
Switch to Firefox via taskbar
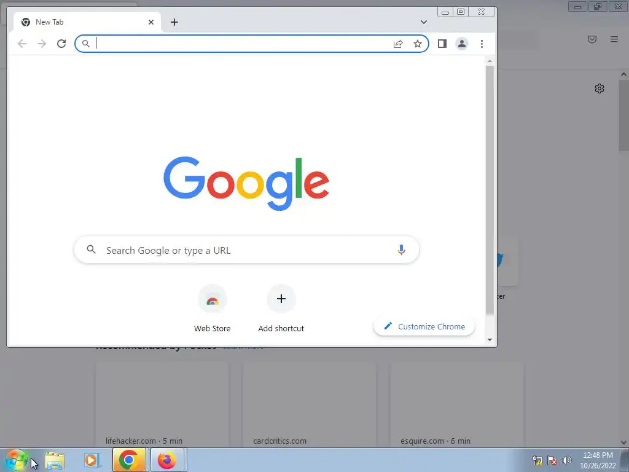point(167,460)
